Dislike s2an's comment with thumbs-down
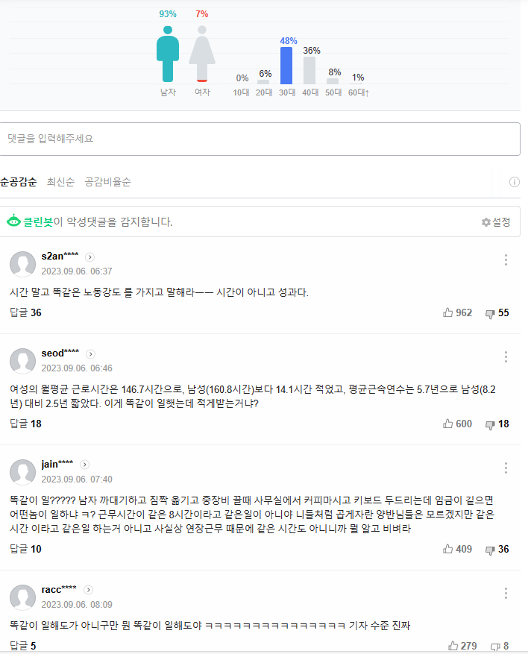This screenshot has height=654, width=528. click(490, 313)
